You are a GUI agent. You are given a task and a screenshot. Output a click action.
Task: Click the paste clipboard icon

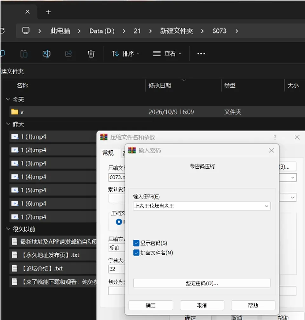tap(24, 54)
